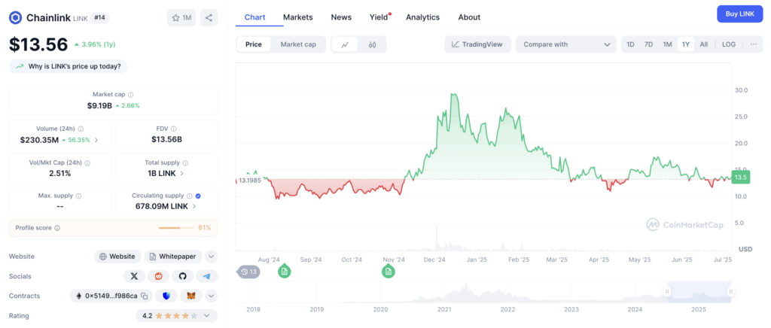Image resolution: width=771 pixels, height=328 pixels.
Task: Click the blue shield contract icon
Action: 166,296
